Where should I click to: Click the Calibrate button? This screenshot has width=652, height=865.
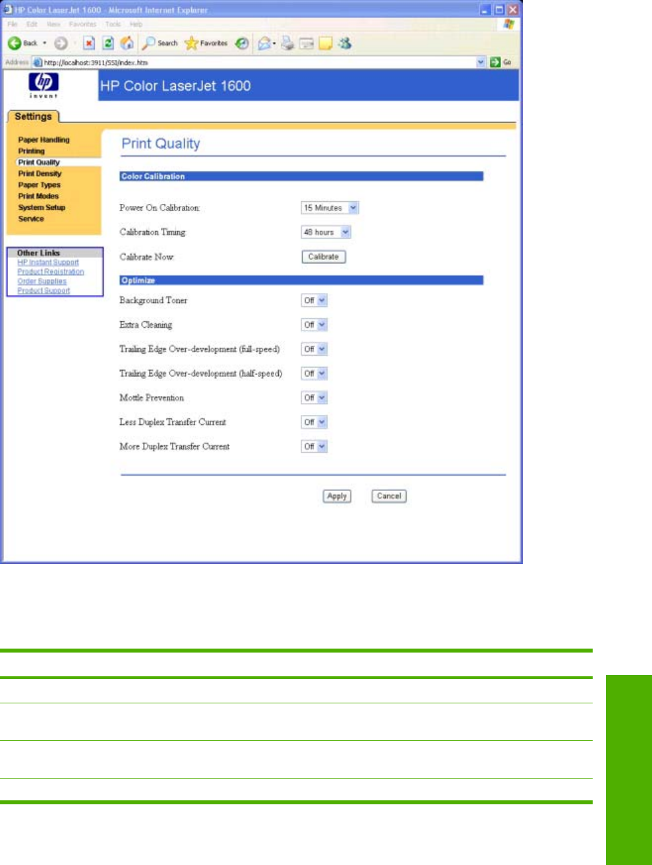(324, 257)
